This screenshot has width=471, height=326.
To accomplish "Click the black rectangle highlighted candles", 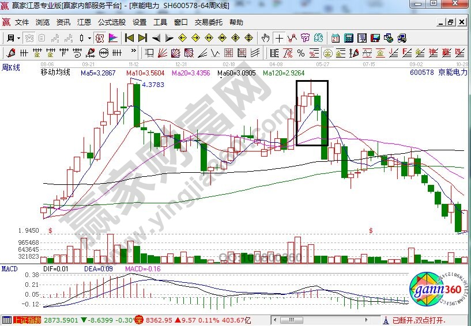I will (312, 113).
